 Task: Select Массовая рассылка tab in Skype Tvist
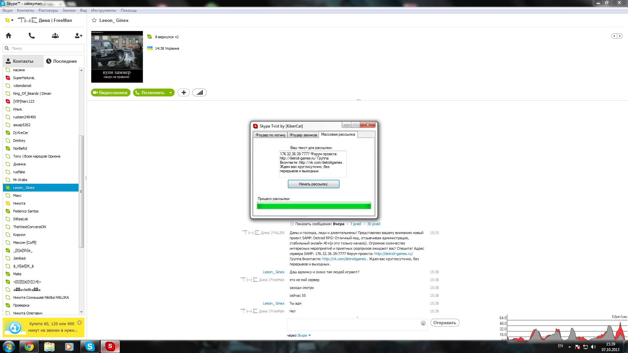[x=338, y=134]
